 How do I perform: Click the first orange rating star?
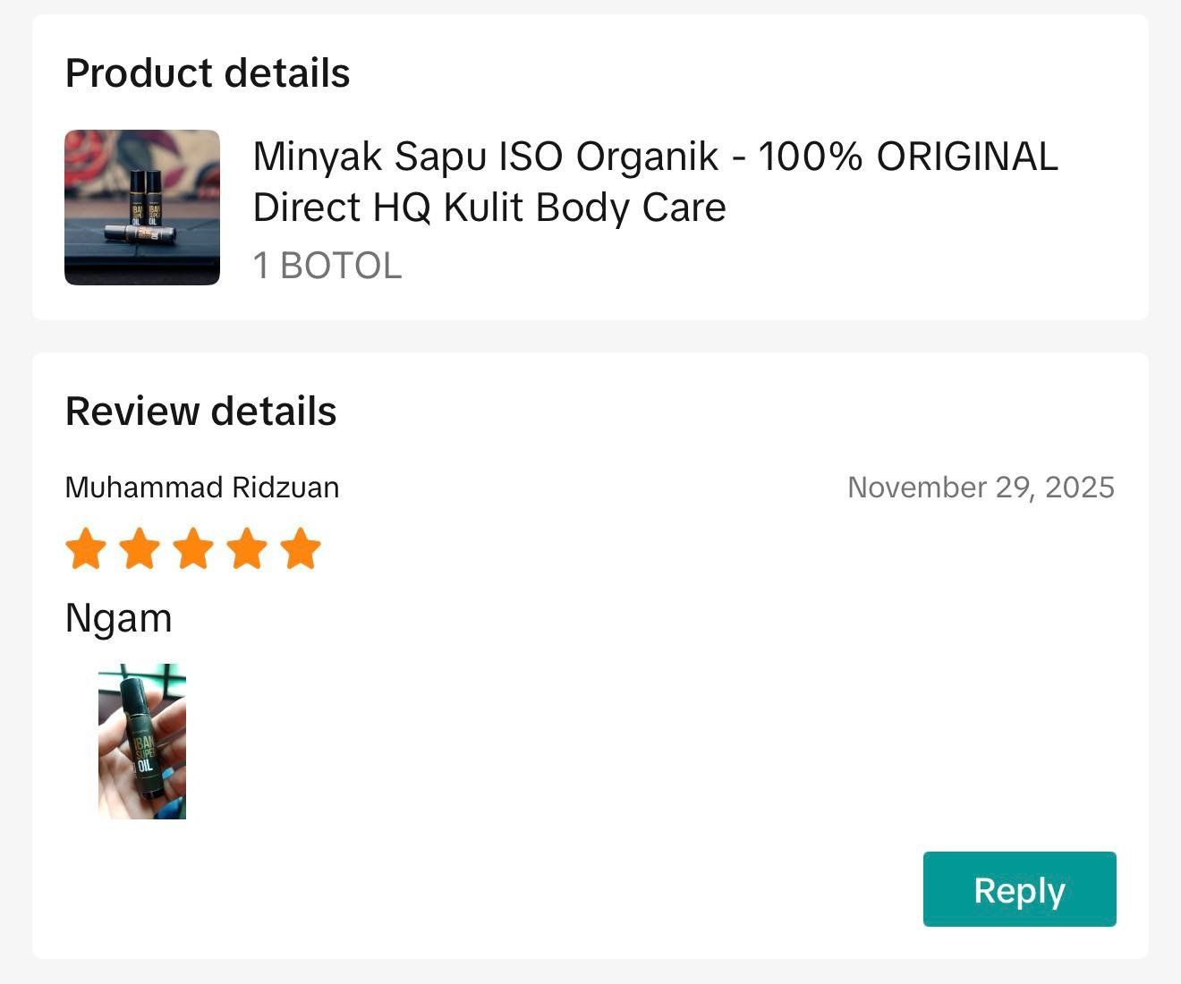pyautogui.click(x=86, y=548)
